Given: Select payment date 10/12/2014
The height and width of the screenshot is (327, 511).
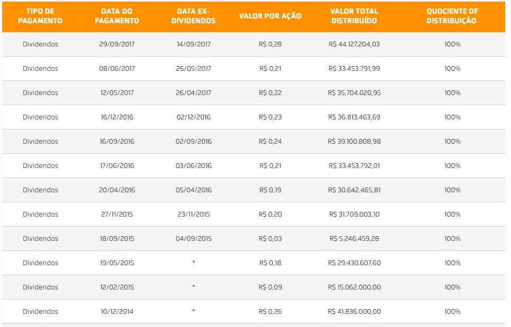Looking at the screenshot, I should [x=117, y=311].
